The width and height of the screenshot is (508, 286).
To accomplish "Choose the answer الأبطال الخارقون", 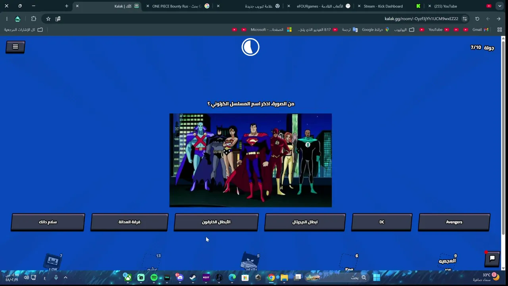I will pos(216,222).
